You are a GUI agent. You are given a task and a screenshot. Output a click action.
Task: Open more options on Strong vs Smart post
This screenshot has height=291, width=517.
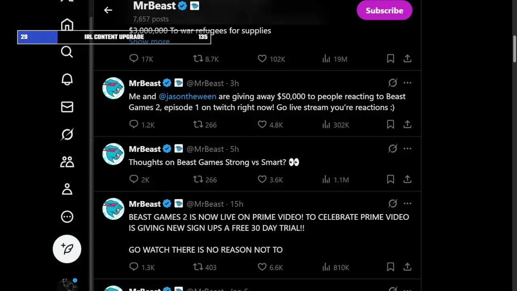point(407,149)
